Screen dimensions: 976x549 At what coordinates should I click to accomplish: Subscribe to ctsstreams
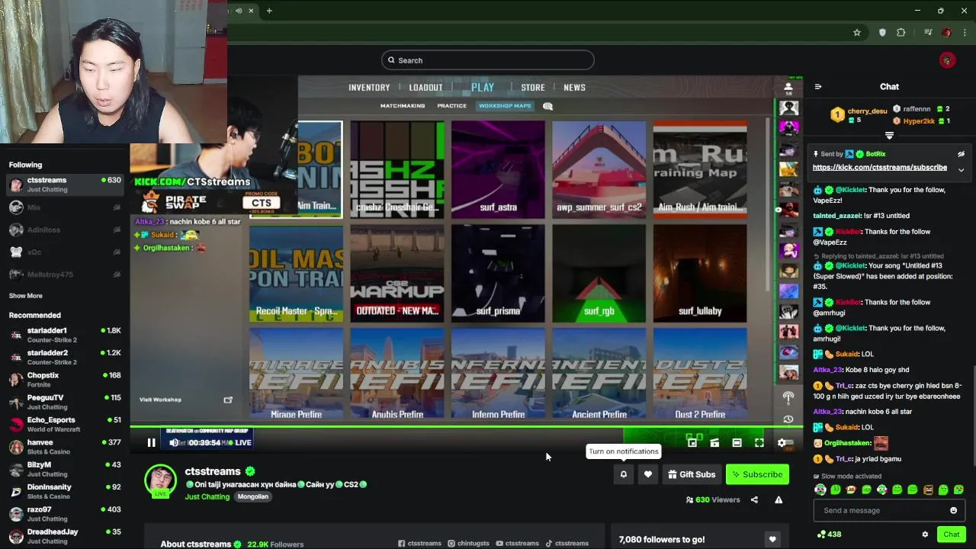click(757, 474)
